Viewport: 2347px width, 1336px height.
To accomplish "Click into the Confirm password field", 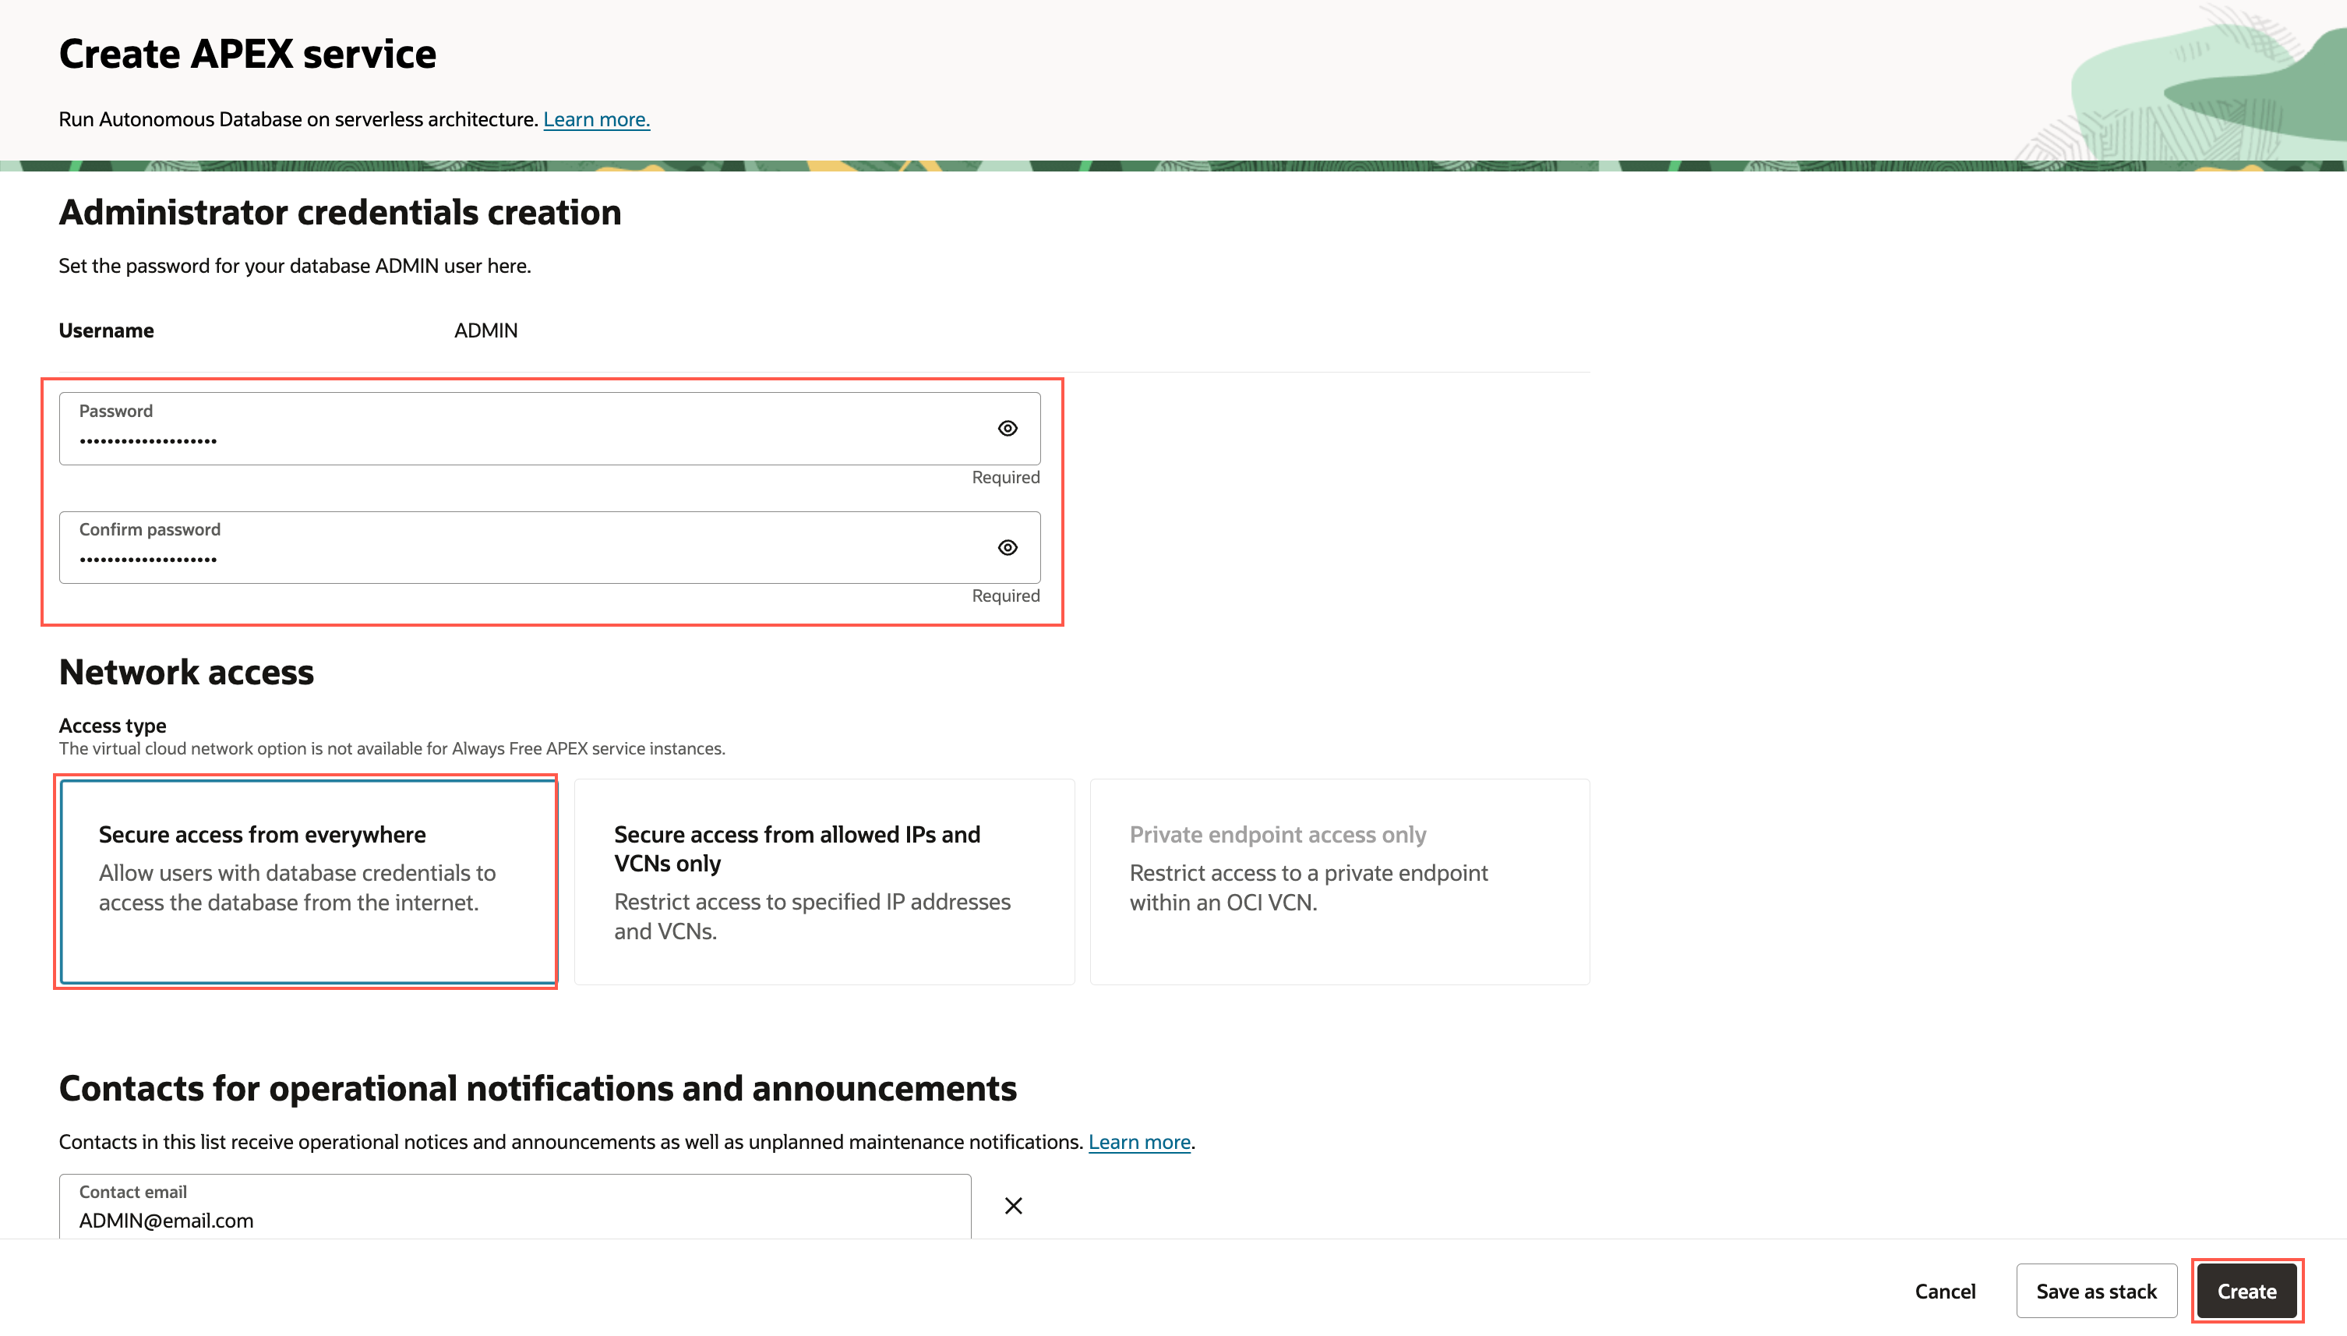I will point(523,557).
